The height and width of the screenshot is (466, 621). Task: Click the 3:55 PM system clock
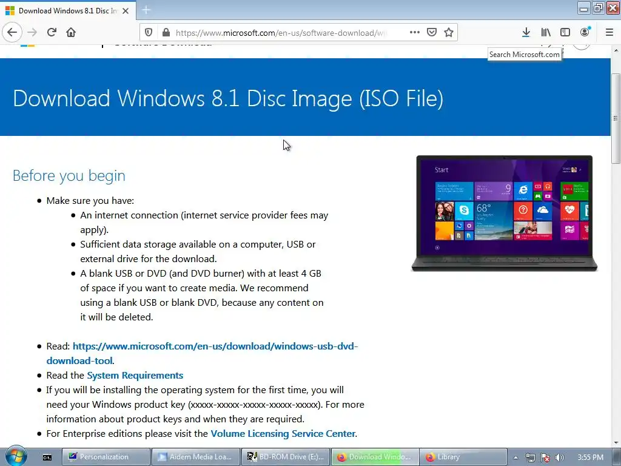tap(590, 458)
